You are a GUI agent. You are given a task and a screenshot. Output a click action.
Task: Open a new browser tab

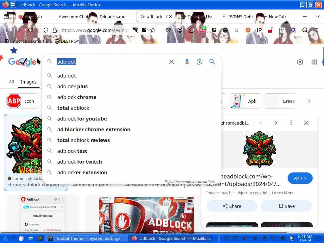pyautogui.click(x=305, y=16)
